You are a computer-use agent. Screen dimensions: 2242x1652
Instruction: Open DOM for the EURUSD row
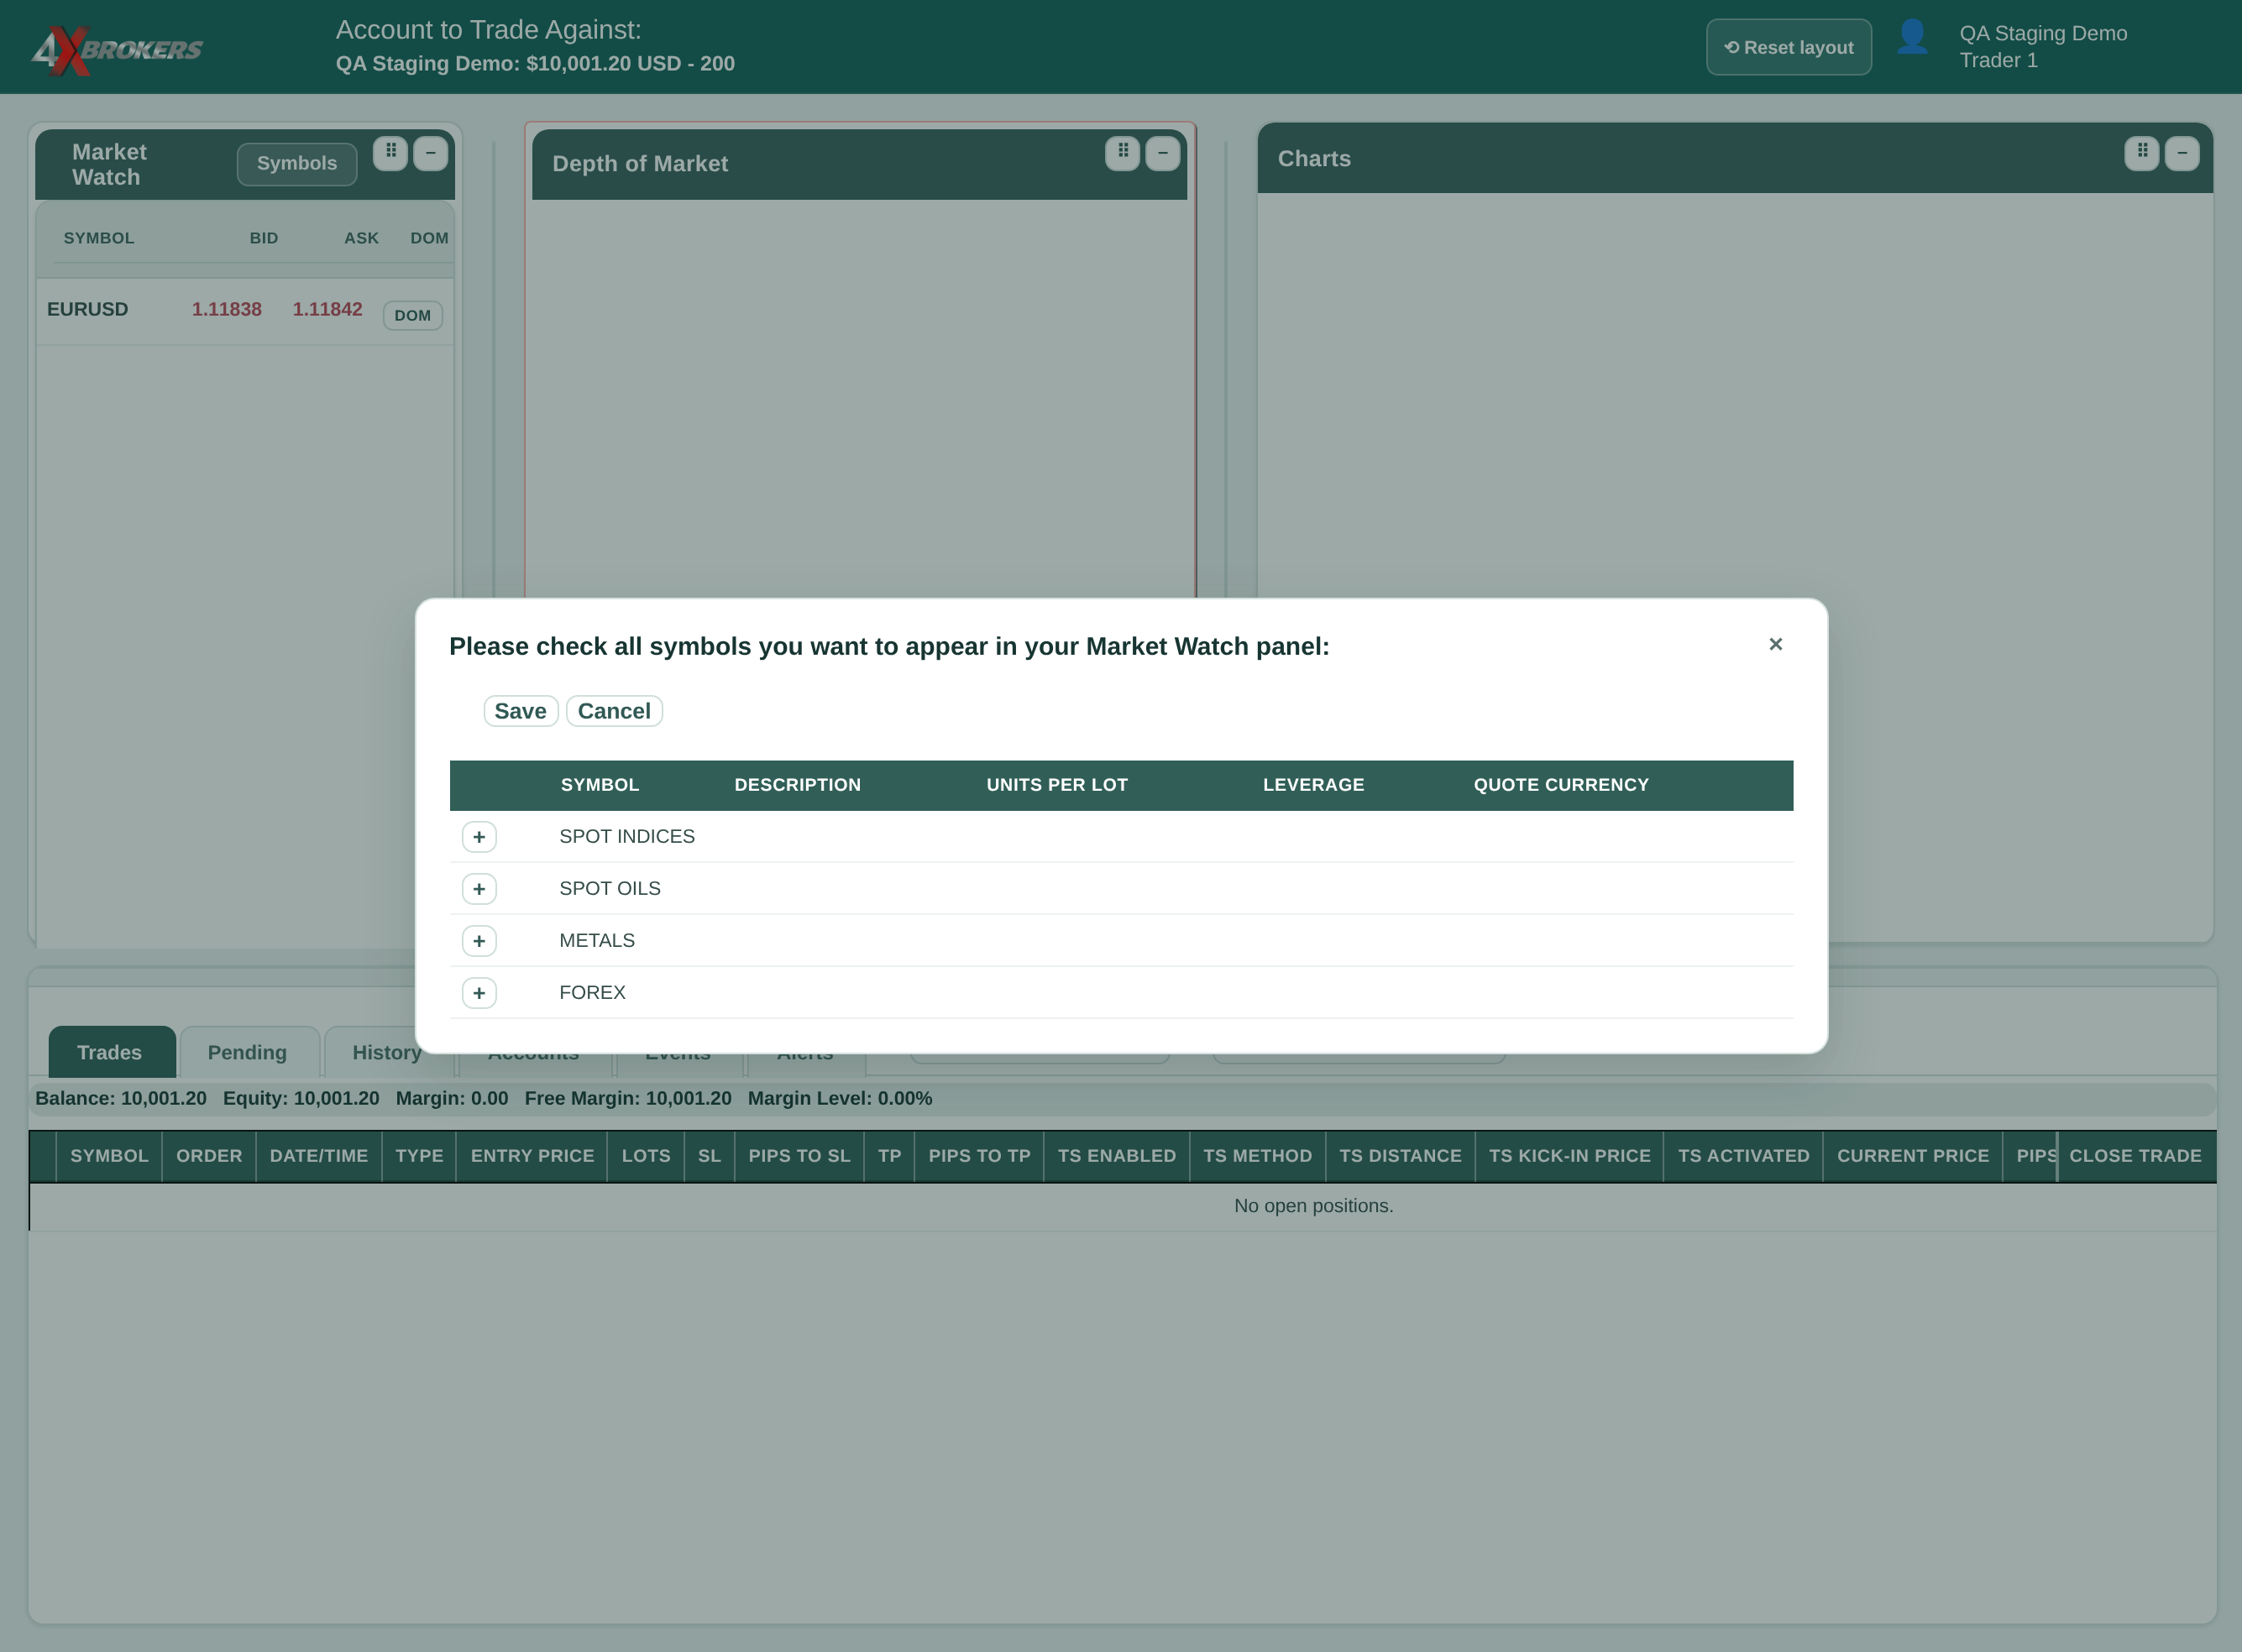pos(412,315)
